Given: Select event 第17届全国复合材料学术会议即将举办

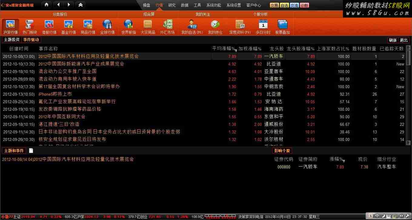Looking at the screenshot, I should click(79, 86).
